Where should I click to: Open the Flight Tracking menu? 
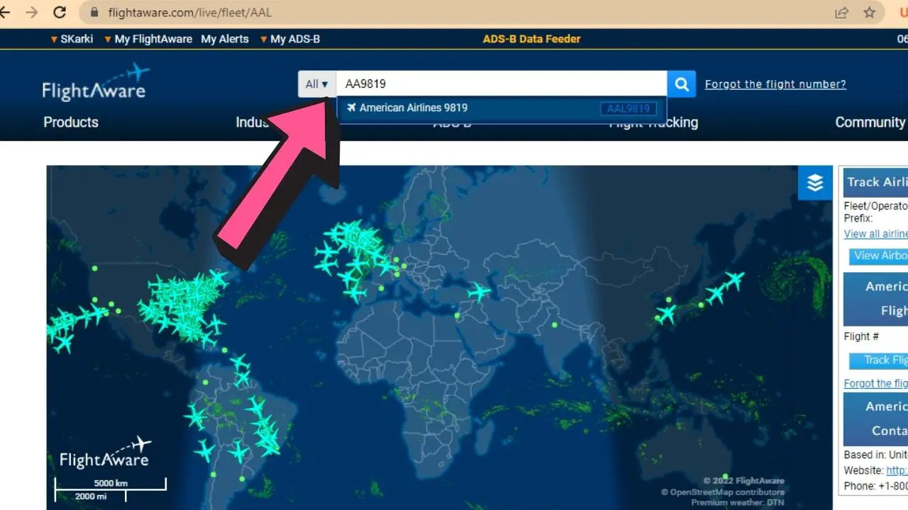pos(653,123)
